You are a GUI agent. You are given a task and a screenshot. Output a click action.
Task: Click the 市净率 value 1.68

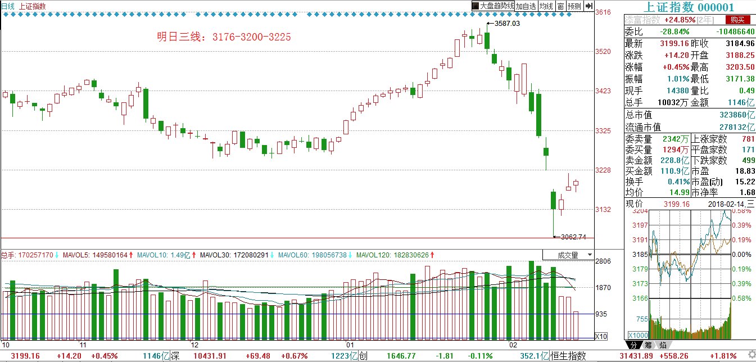click(x=746, y=192)
